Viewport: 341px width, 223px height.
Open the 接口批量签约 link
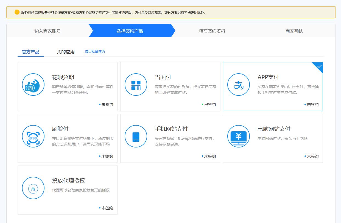click(x=95, y=52)
